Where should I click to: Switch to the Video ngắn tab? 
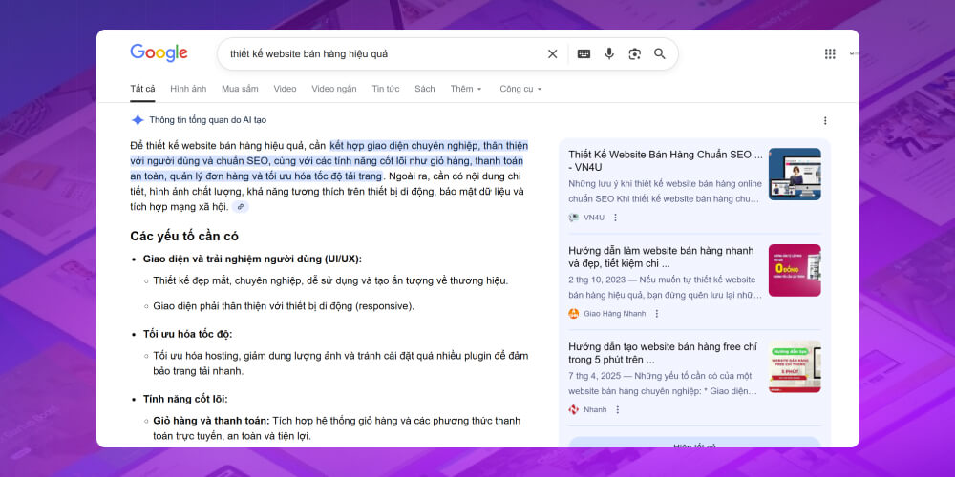(x=334, y=89)
